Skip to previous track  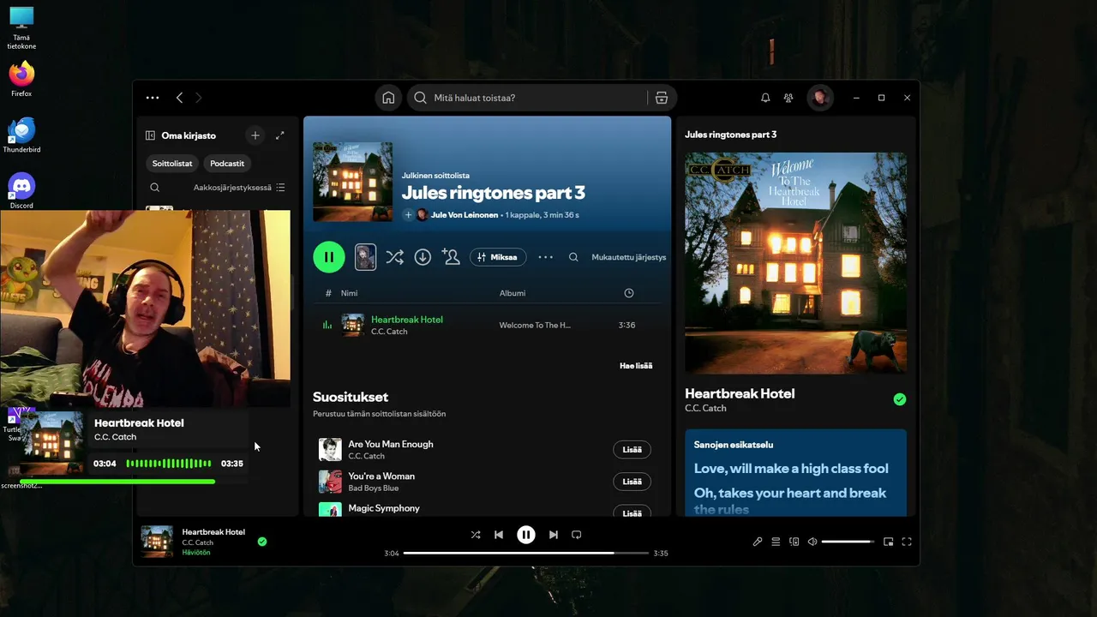coord(499,535)
